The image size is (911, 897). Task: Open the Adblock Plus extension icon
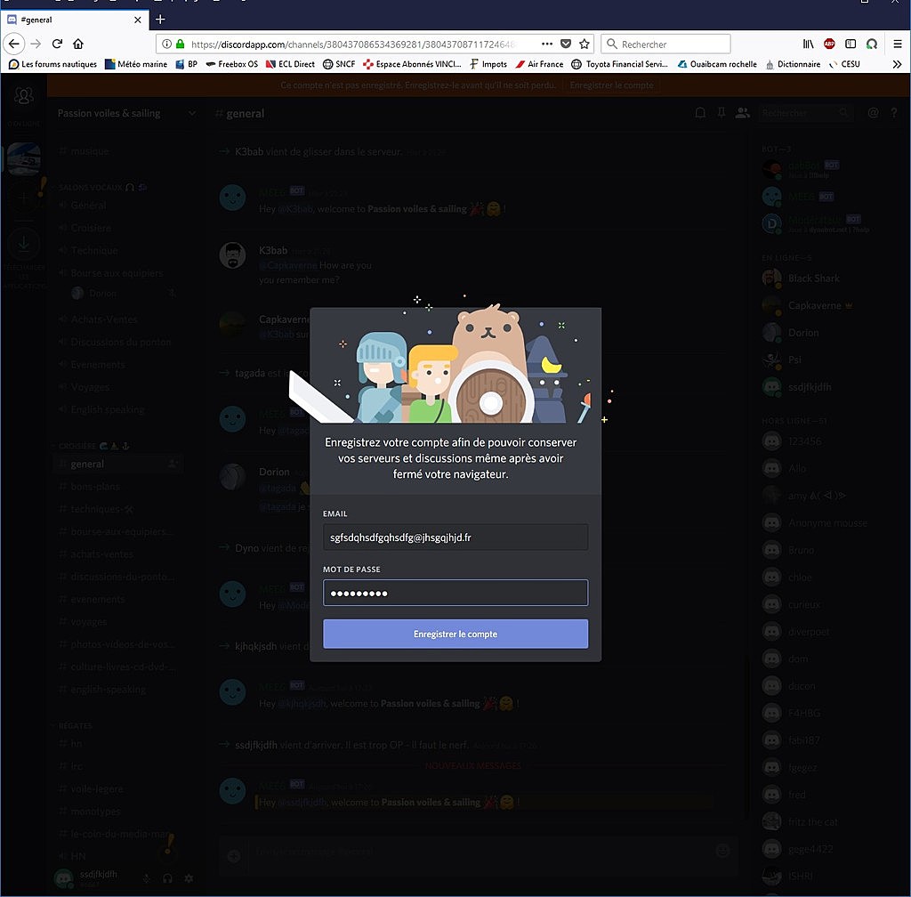pyautogui.click(x=829, y=44)
